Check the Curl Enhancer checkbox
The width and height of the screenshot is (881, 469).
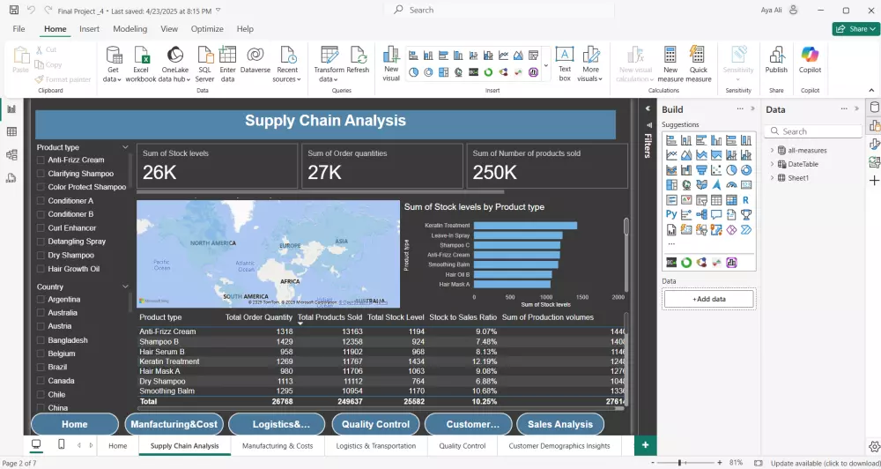pos(41,227)
